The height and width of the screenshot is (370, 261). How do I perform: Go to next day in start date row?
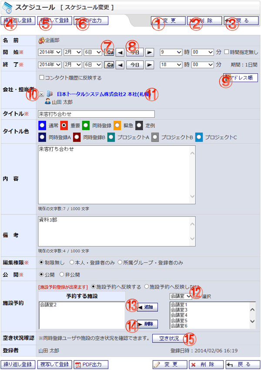[x=150, y=52]
